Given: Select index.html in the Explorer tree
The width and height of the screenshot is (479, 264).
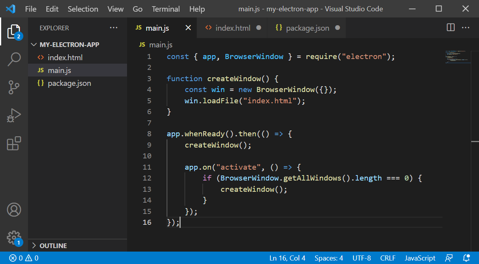Looking at the screenshot, I should [x=77, y=57].
